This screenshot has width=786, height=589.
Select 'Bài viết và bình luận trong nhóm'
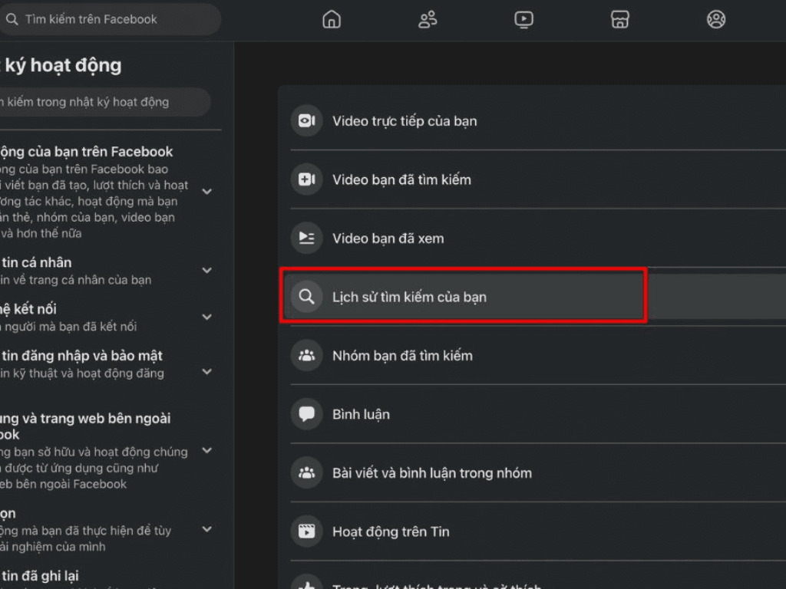coord(431,473)
